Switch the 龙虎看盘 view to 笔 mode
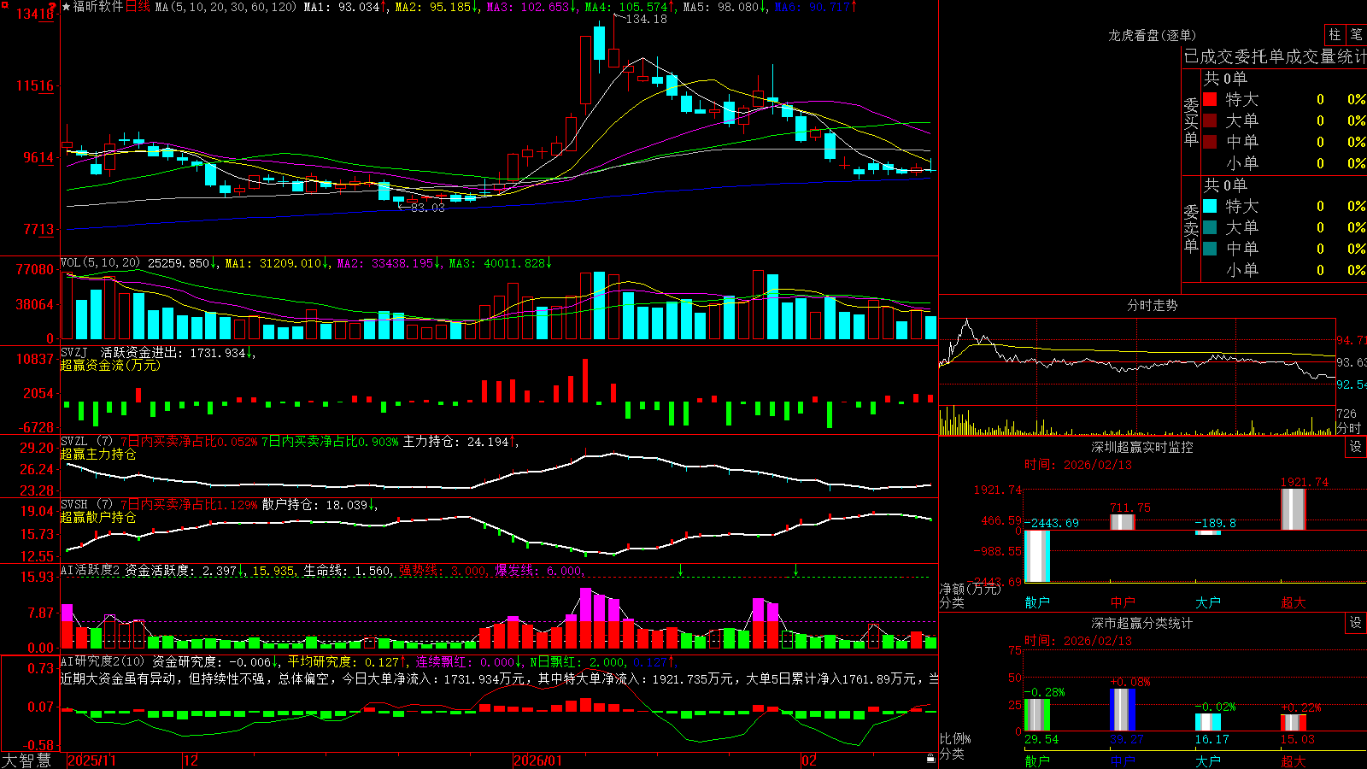This screenshot has height=769, width=1367. (x=1356, y=34)
